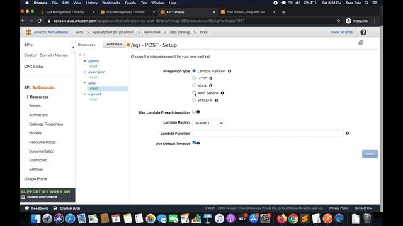Switch to the flow.drawio diagrams.net tab
The image size is (403, 226).
click(x=246, y=12)
